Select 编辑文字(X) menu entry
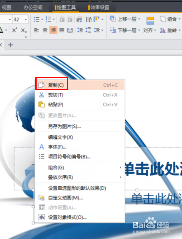The image size is (182, 239). (80, 137)
